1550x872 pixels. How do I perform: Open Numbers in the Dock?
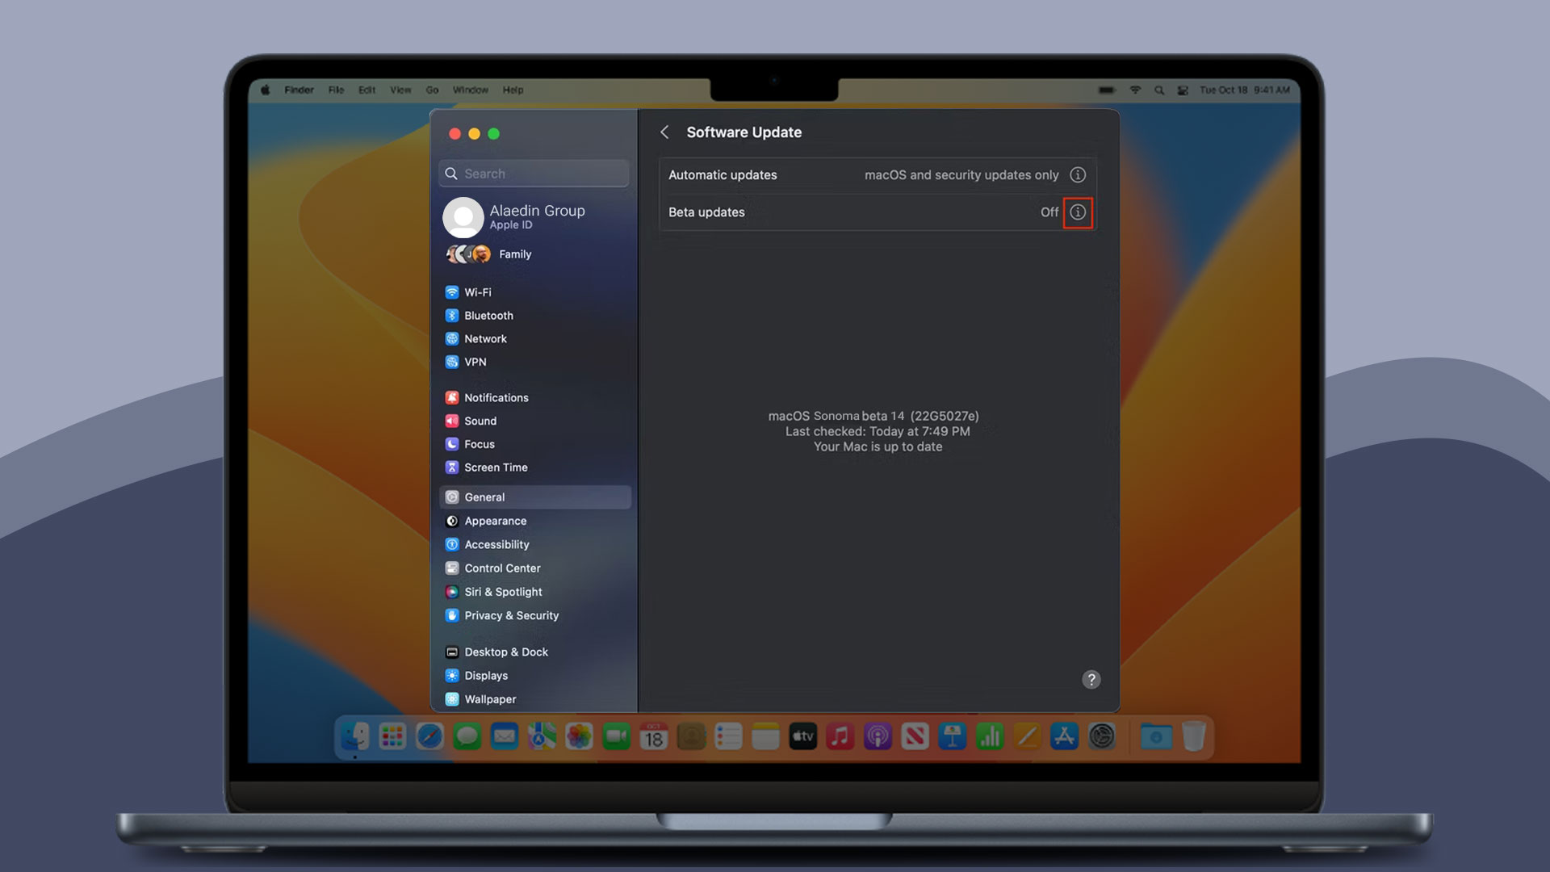[990, 736]
